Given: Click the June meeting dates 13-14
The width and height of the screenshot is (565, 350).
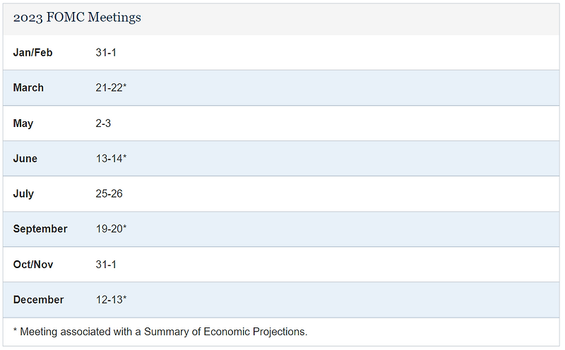Looking at the screenshot, I should click(x=109, y=159).
